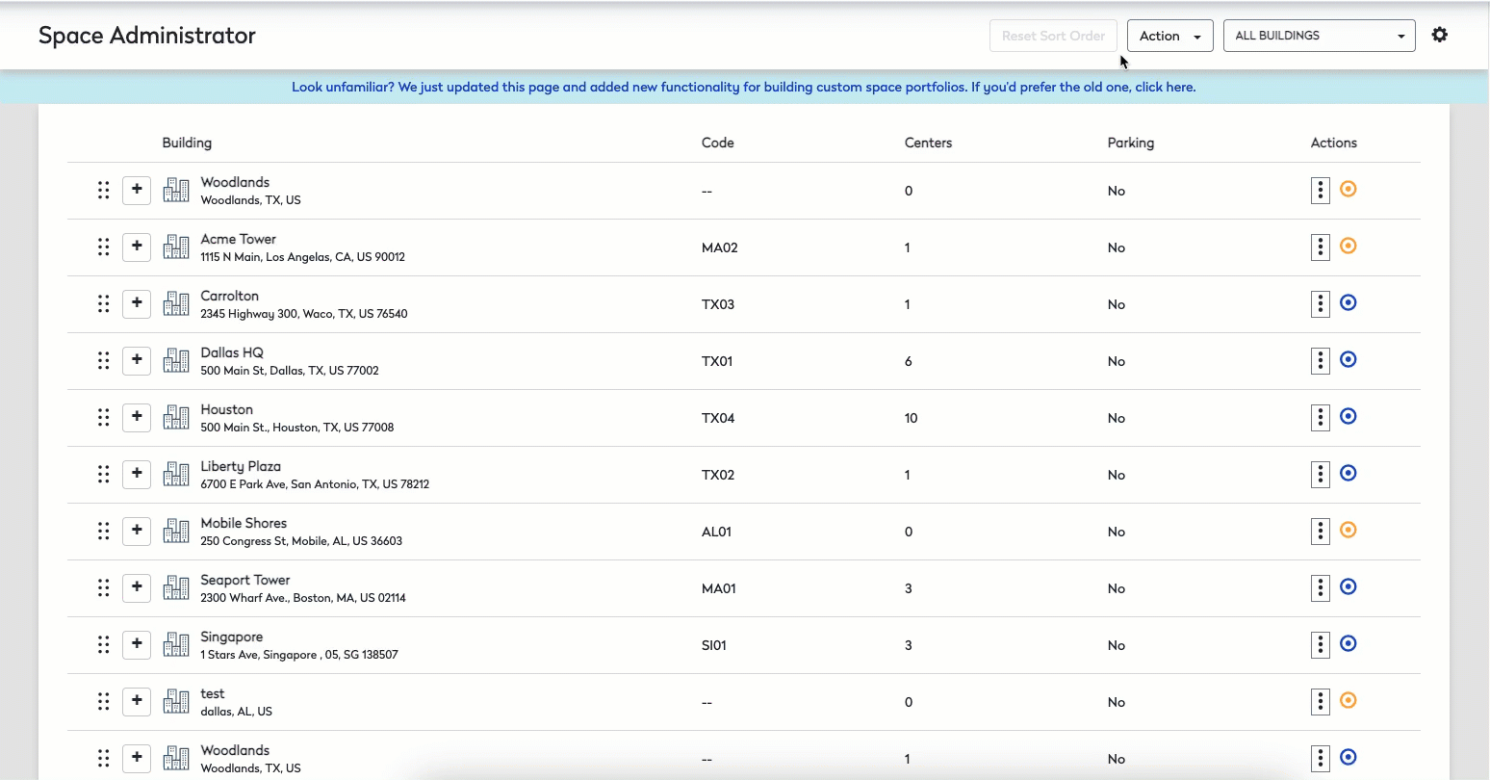Toggle the orange status circle for test building
Image resolution: width=1490 pixels, height=780 pixels.
(x=1348, y=701)
